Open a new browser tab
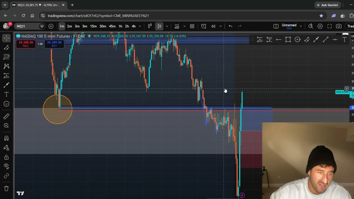Image resolution: width=354 pixels, height=199 pixels. point(72,5)
